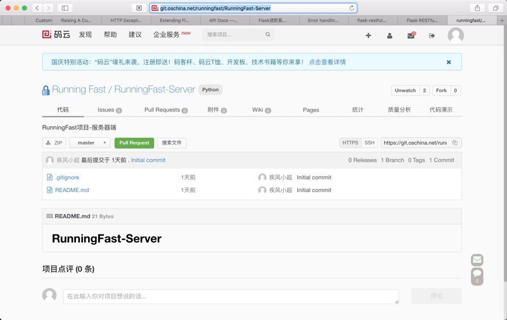Click the 1 Branch count
Screen dimensions: 507x320
pos(392,160)
